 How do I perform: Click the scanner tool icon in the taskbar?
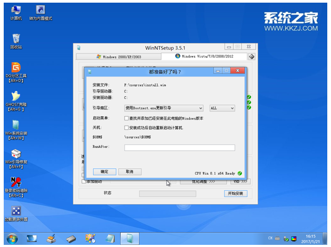click(51, 239)
